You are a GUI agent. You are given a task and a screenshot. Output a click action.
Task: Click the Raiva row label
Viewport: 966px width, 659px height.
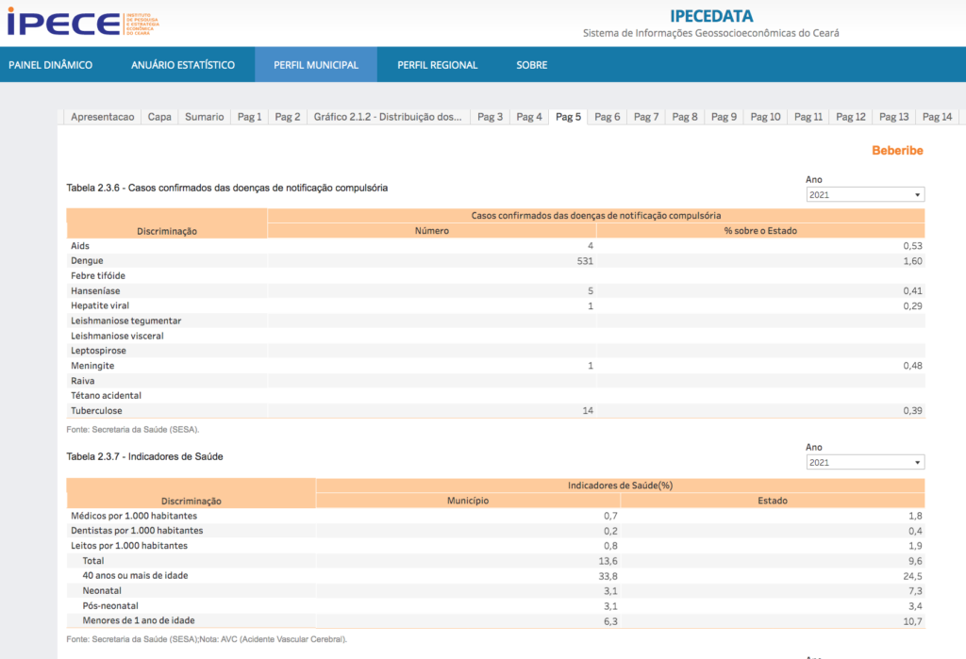point(83,381)
